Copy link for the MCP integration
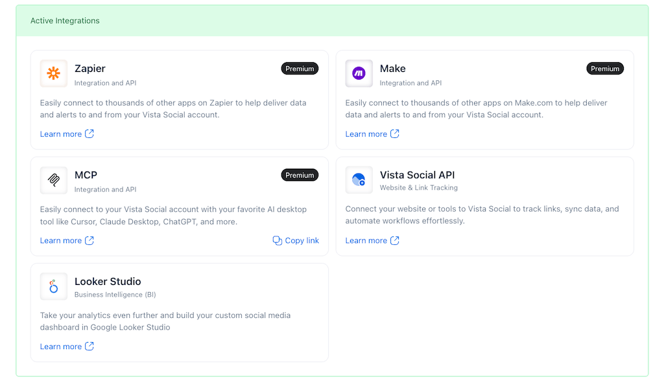This screenshot has height=386, width=664. pos(296,240)
